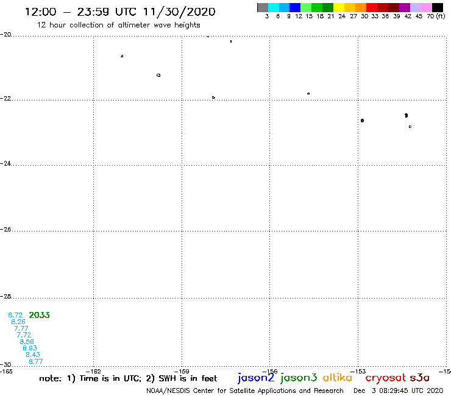
Task: Click the green pass time label 2033
Action: [40, 315]
